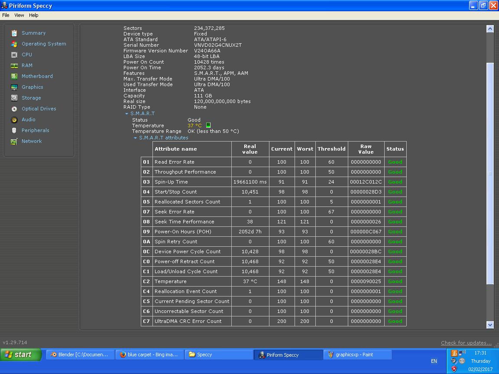Click the 19661100 ms real value cell
The width and height of the screenshot is (499, 374).
coord(250,182)
